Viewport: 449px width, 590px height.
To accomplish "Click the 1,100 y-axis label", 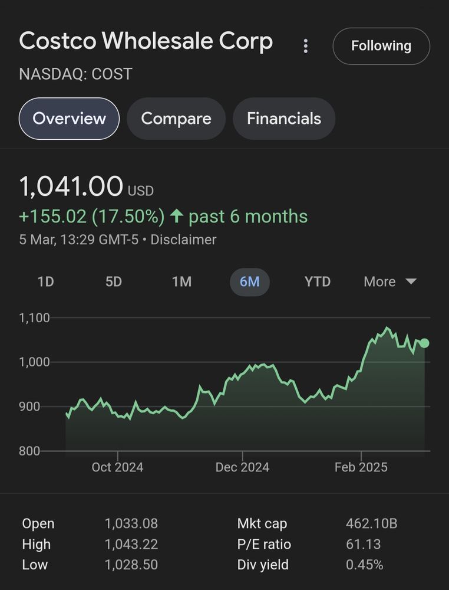I will coord(34,318).
